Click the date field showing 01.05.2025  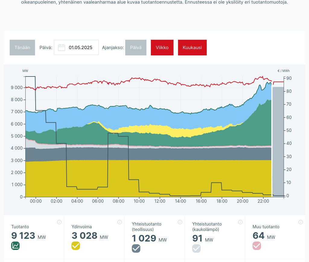tap(80, 48)
